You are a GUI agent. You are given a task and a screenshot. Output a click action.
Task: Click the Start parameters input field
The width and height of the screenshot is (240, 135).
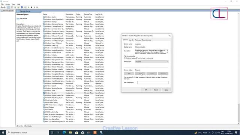pos(153,82)
